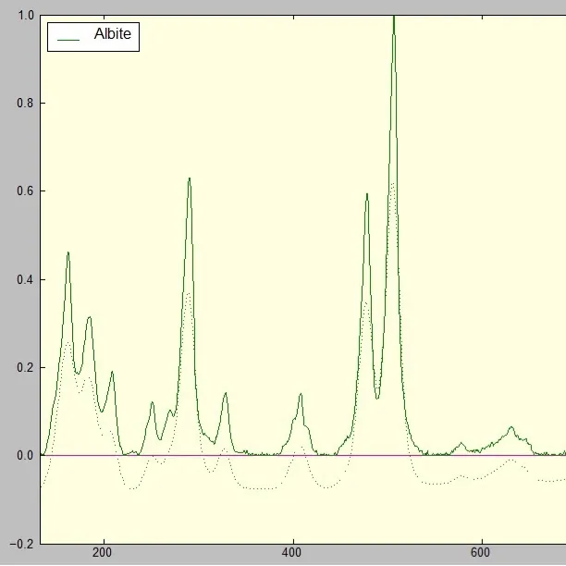Select the 0.6 y-axis tick label

26,191
